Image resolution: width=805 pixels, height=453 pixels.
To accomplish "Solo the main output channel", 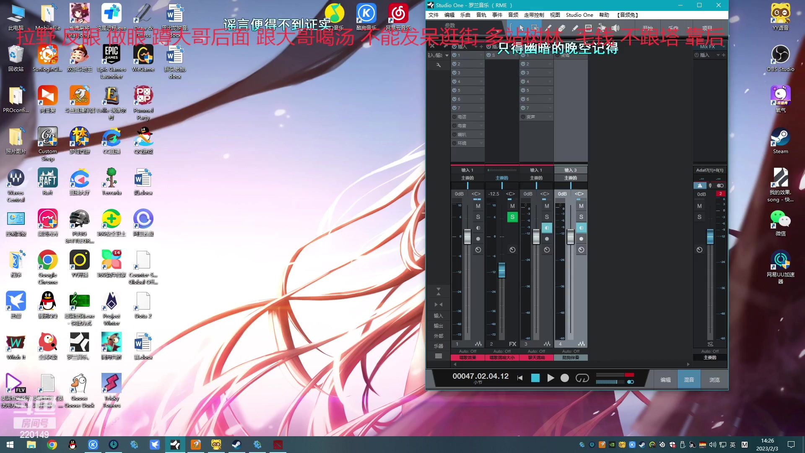I will [699, 217].
